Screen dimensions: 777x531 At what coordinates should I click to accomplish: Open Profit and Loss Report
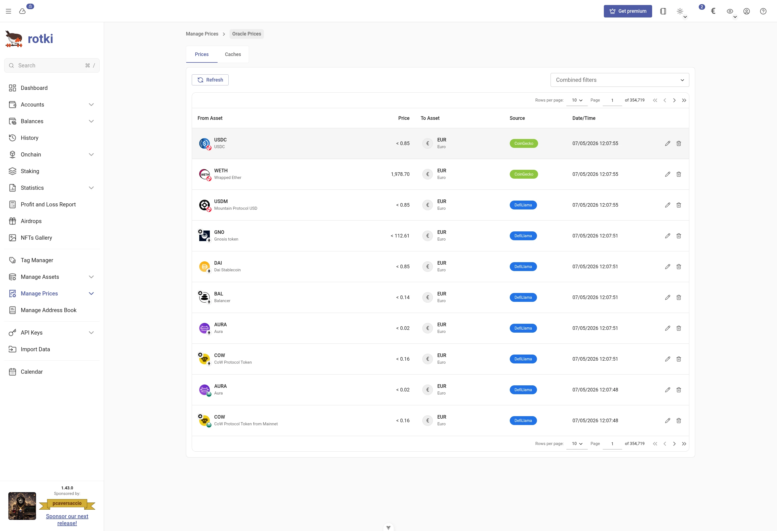click(x=52, y=204)
